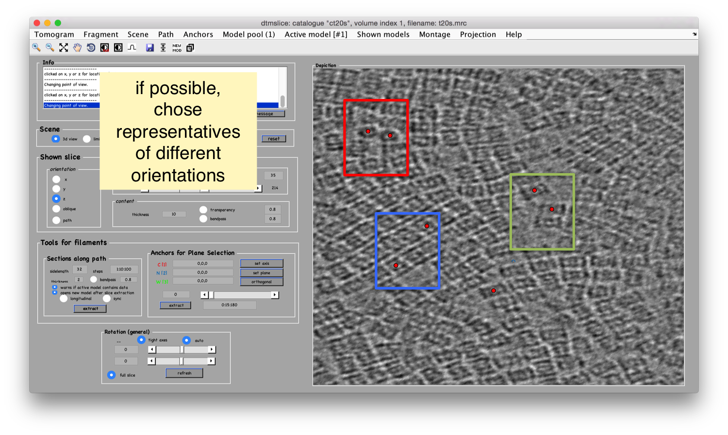The height and width of the screenshot is (435, 728).
Task: Toggle the tight axes option
Action: coord(141,339)
